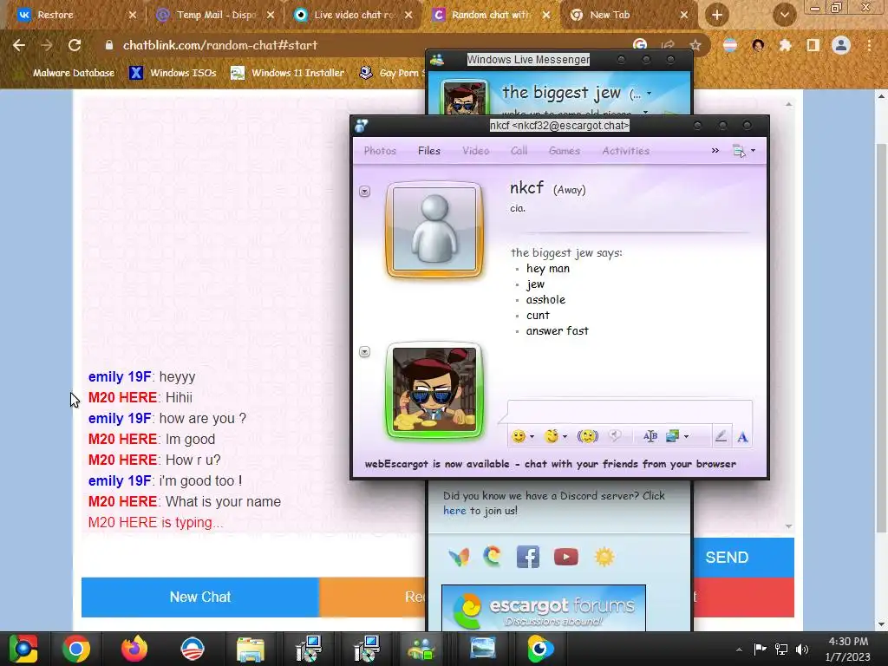Open the Activities menu in chat window
888x666 pixels.
pyautogui.click(x=626, y=151)
